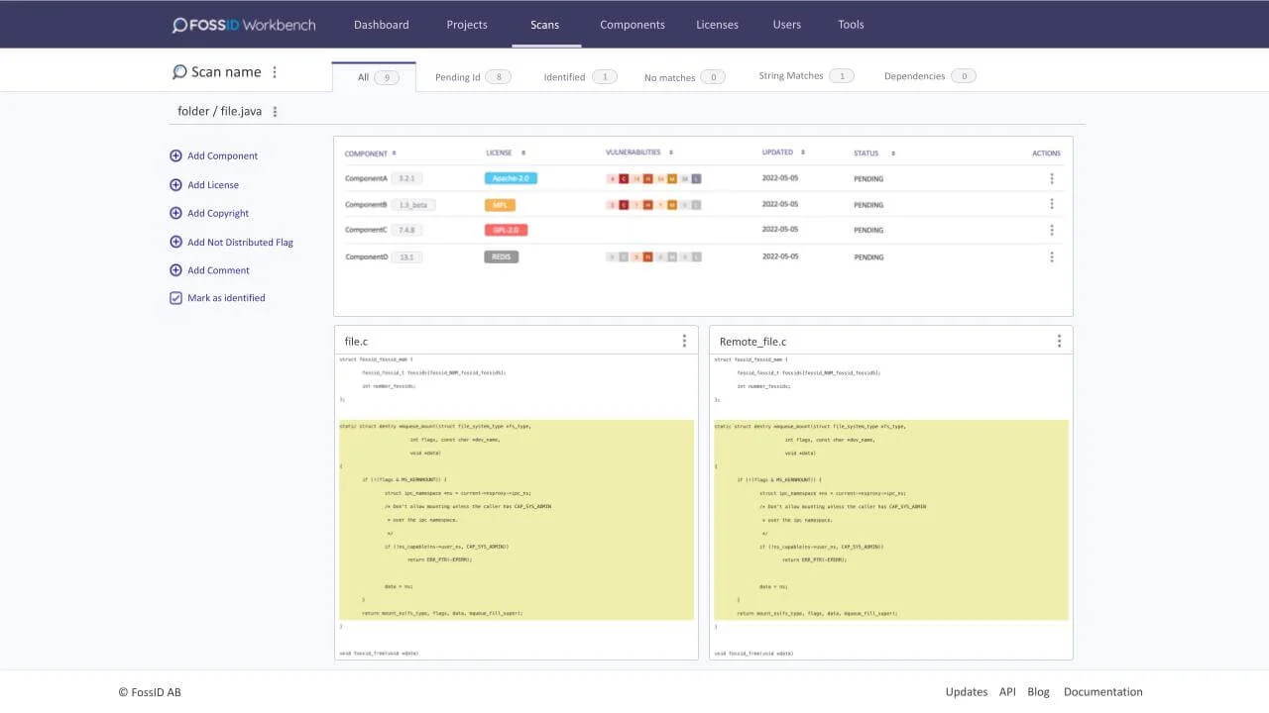Open the kebab menu beside Scan name
Image resolution: width=1269 pixels, height=713 pixels.
pyautogui.click(x=275, y=71)
